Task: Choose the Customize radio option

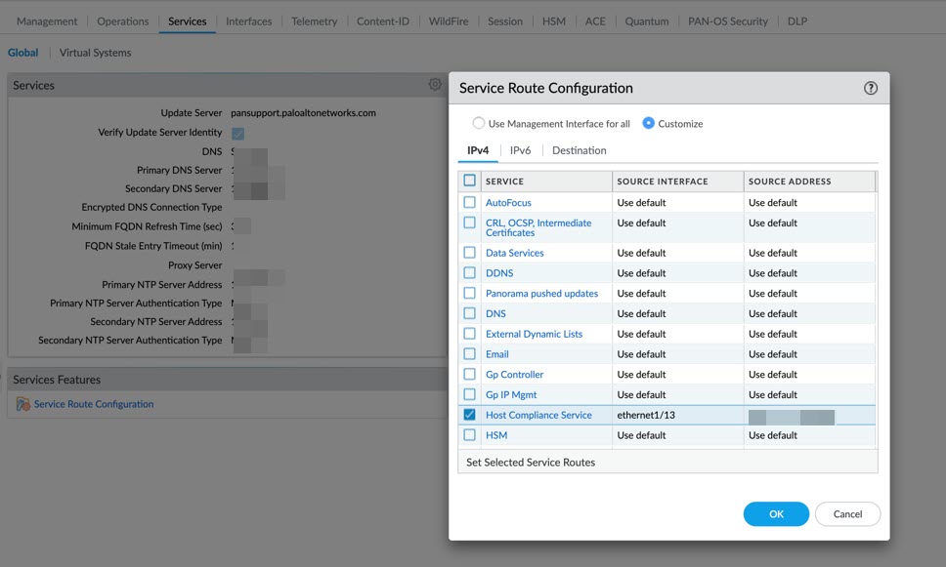Action: point(649,124)
